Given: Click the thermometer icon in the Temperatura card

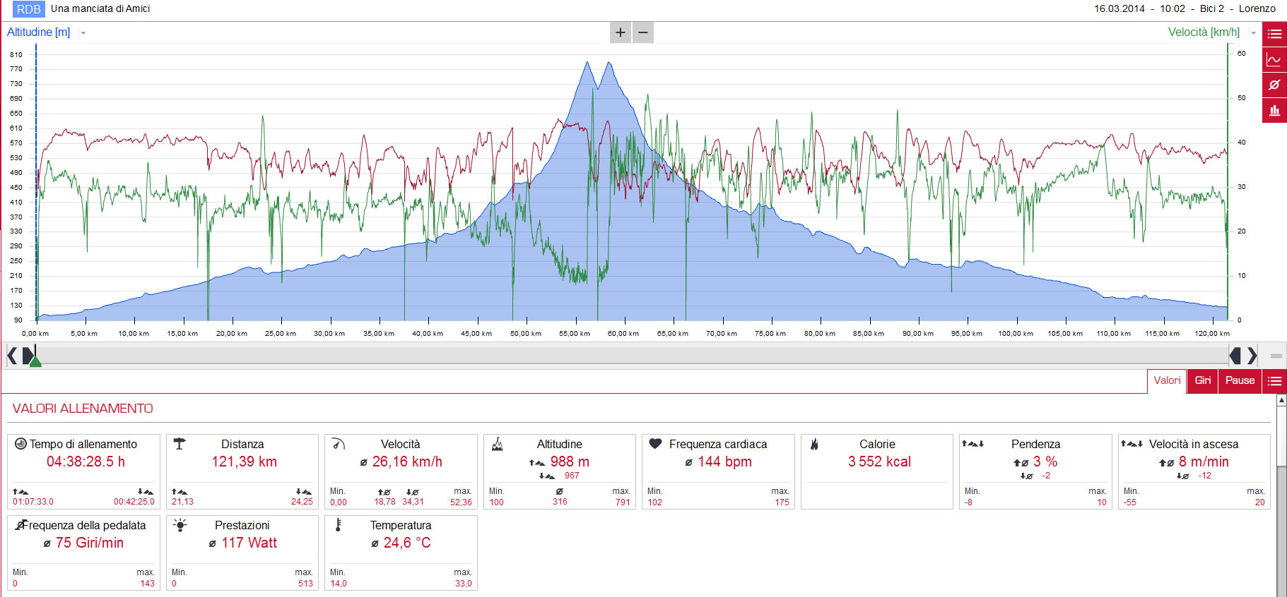Looking at the screenshot, I should click(x=339, y=525).
